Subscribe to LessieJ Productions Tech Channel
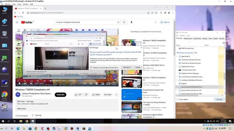The image size is (234, 131). tap(60, 95)
